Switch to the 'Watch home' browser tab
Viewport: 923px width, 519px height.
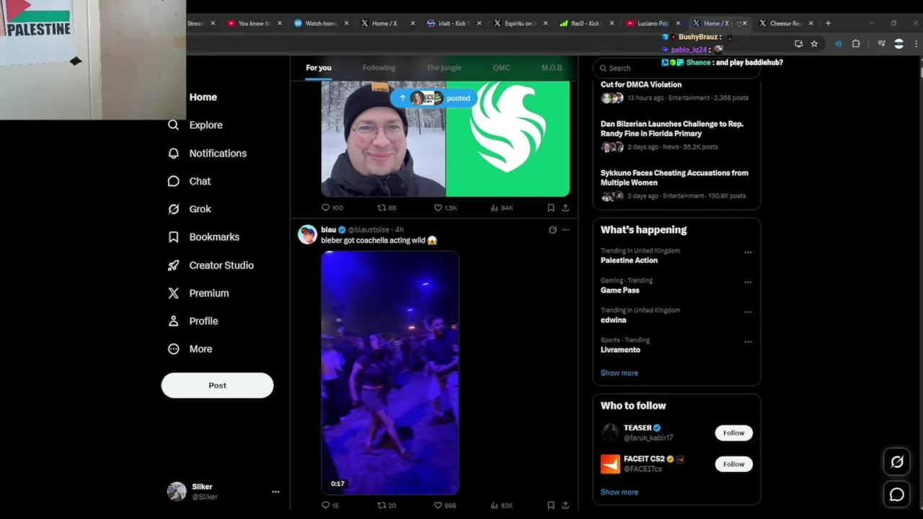pos(321,23)
